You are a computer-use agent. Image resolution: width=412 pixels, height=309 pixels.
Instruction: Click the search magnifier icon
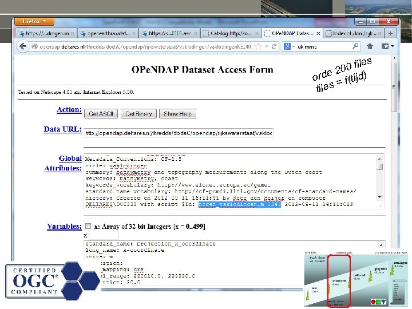point(355,46)
